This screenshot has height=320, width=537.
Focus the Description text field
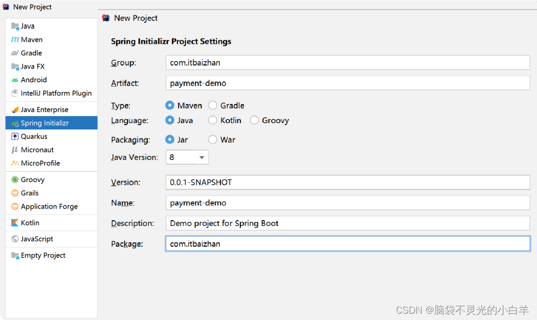pyautogui.click(x=348, y=223)
